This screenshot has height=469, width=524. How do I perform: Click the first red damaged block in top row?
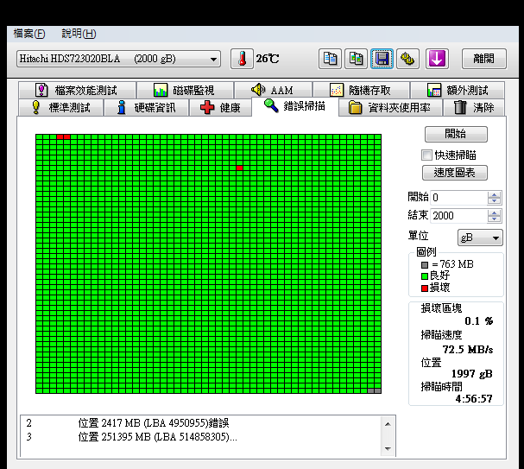pyautogui.click(x=60, y=136)
